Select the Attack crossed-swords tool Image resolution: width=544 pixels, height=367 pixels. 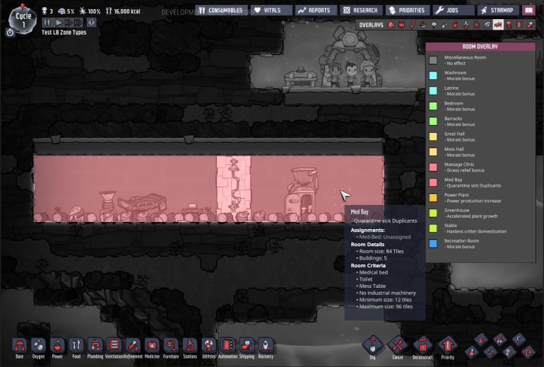(x=490, y=352)
